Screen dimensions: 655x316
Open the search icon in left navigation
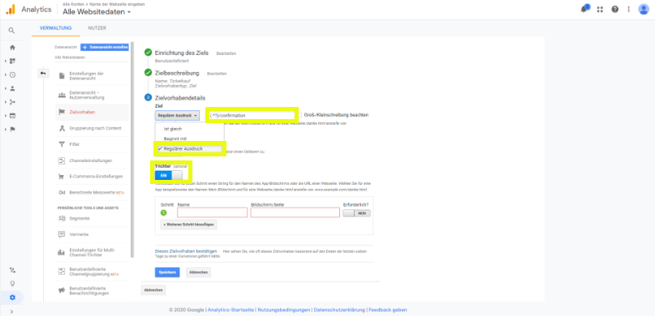click(x=11, y=31)
